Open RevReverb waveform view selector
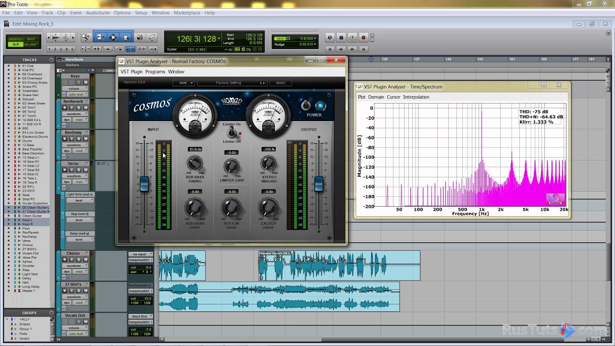This screenshot has height=346, width=615. click(75, 114)
